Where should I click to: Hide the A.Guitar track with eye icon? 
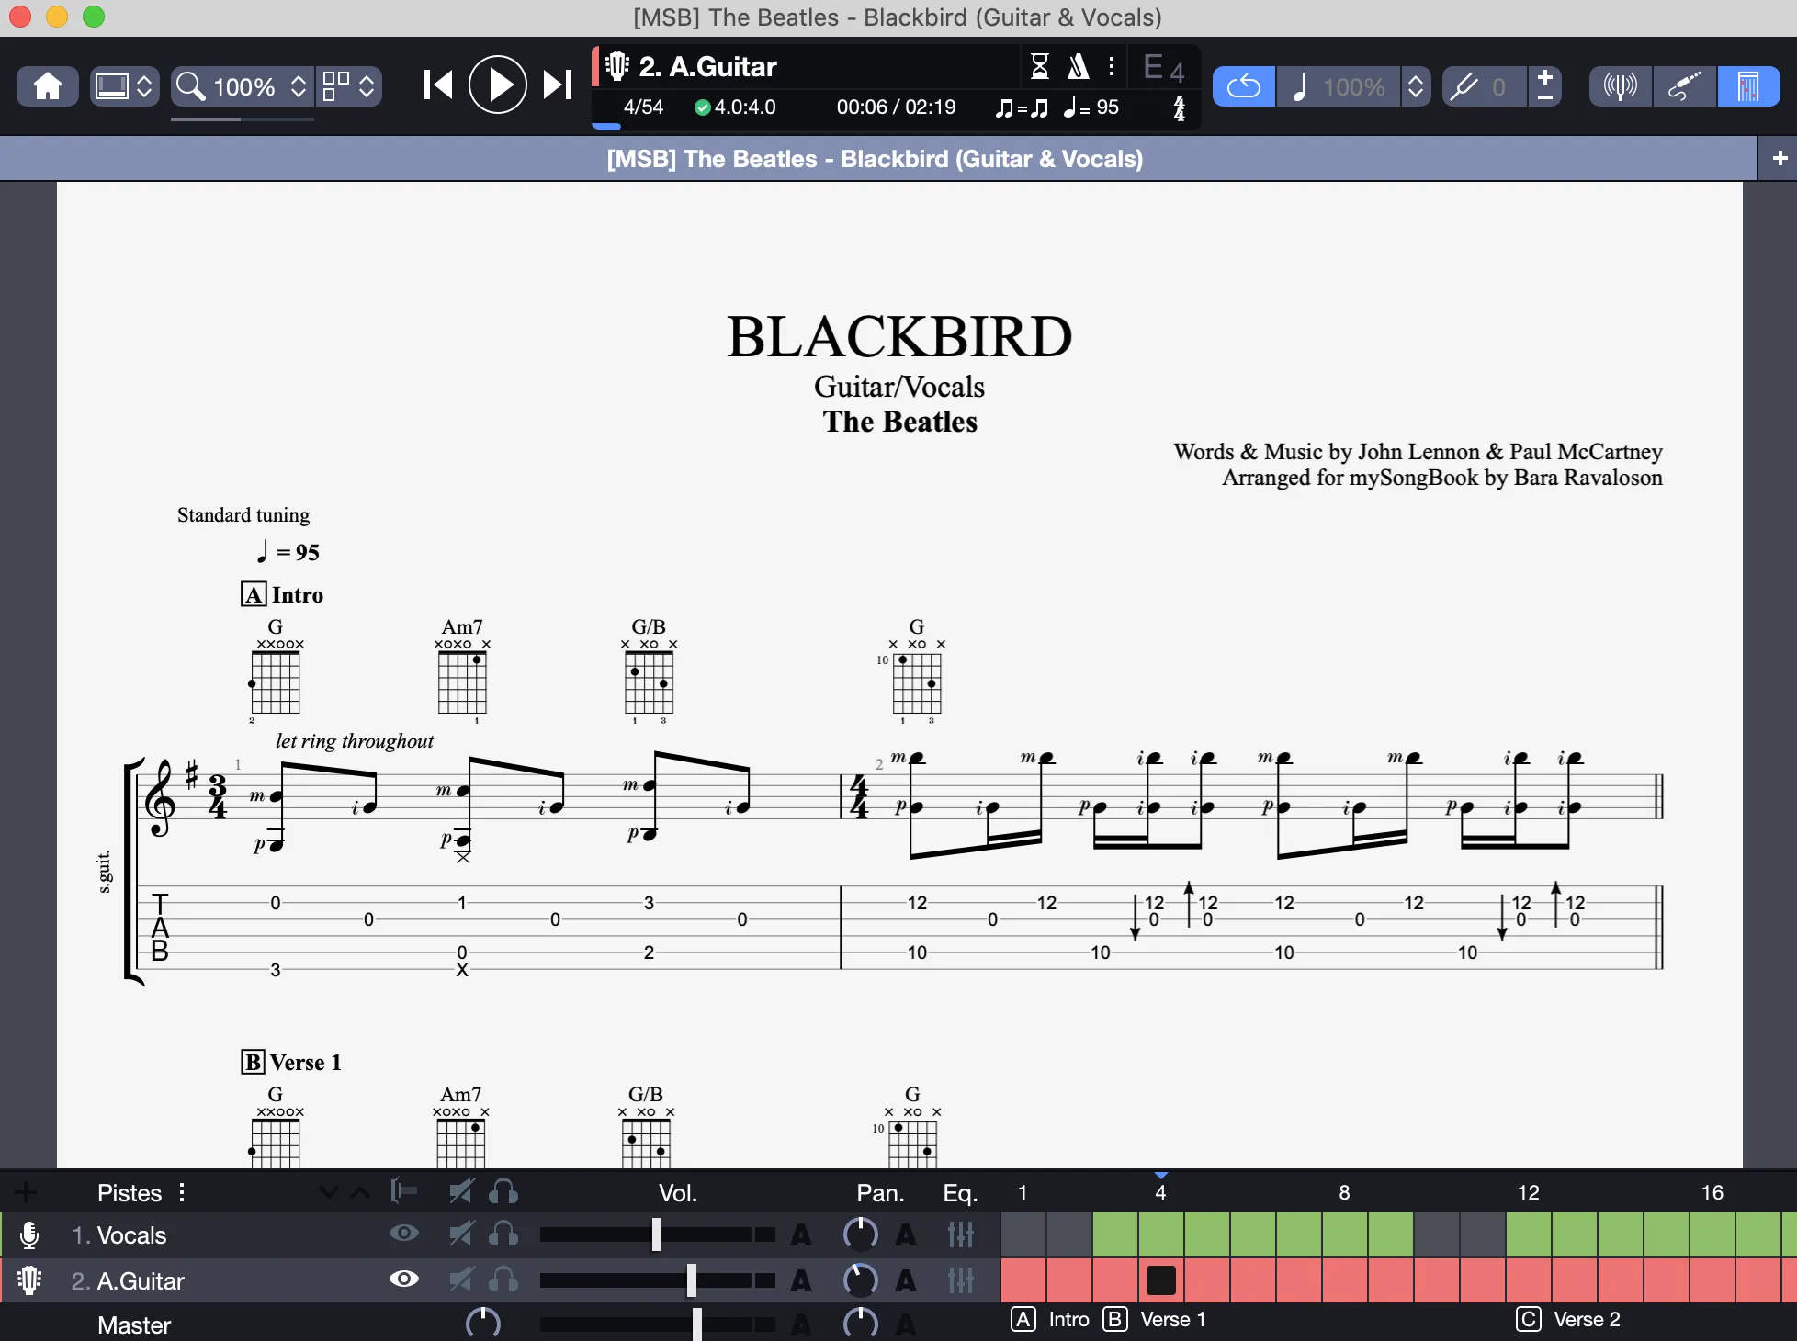[404, 1279]
